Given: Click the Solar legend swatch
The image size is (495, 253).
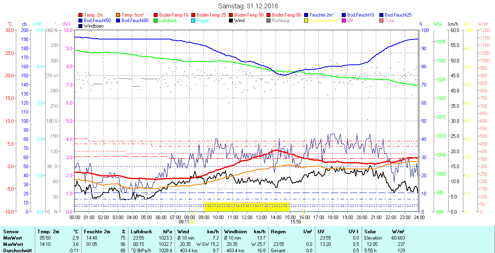Looking at the screenshot, I should (x=382, y=21).
